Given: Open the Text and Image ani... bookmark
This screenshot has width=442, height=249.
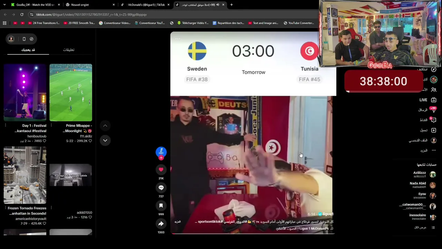Looking at the screenshot, I should (263, 23).
